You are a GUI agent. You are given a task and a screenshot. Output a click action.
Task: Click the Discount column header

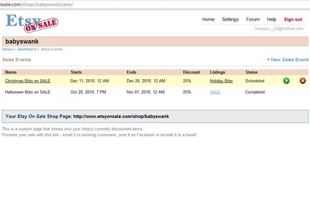[191, 72]
